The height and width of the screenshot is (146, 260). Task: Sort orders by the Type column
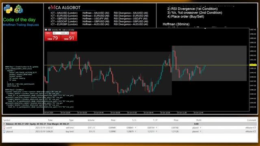71,120
